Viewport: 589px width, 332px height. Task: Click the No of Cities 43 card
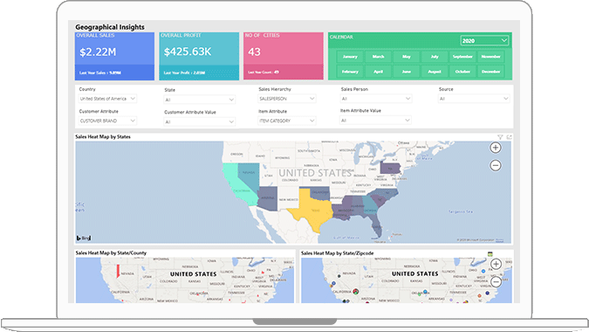[x=284, y=56]
